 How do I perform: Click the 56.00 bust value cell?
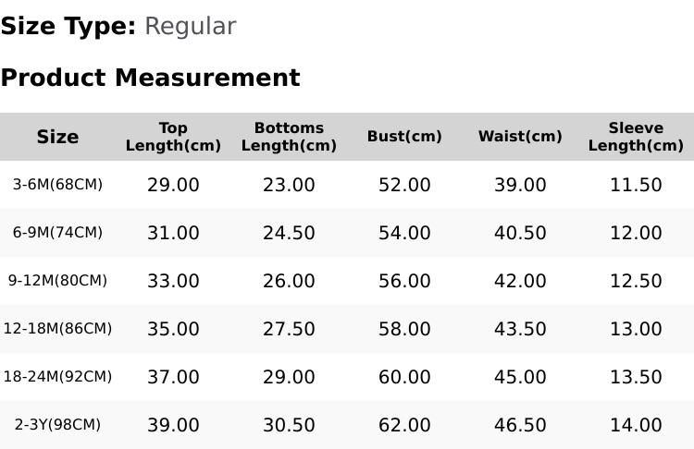(x=404, y=281)
